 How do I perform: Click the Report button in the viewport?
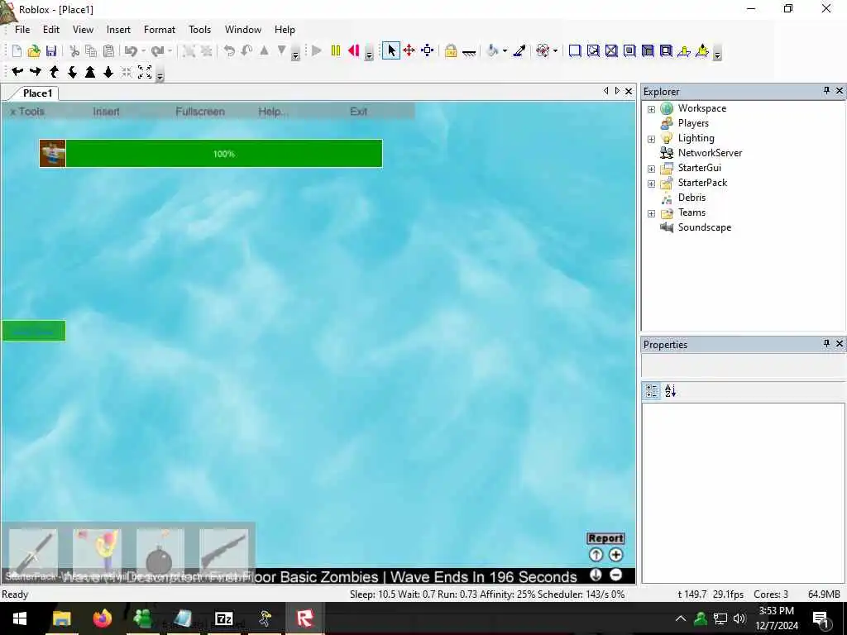(605, 538)
